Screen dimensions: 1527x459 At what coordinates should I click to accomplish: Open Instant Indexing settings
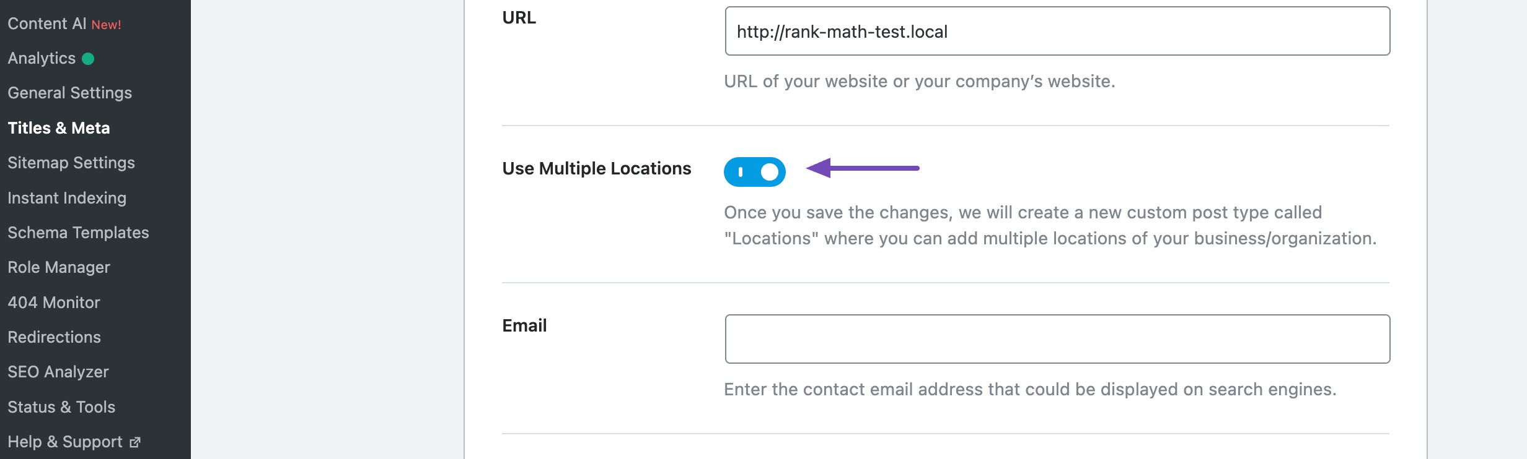coord(67,198)
